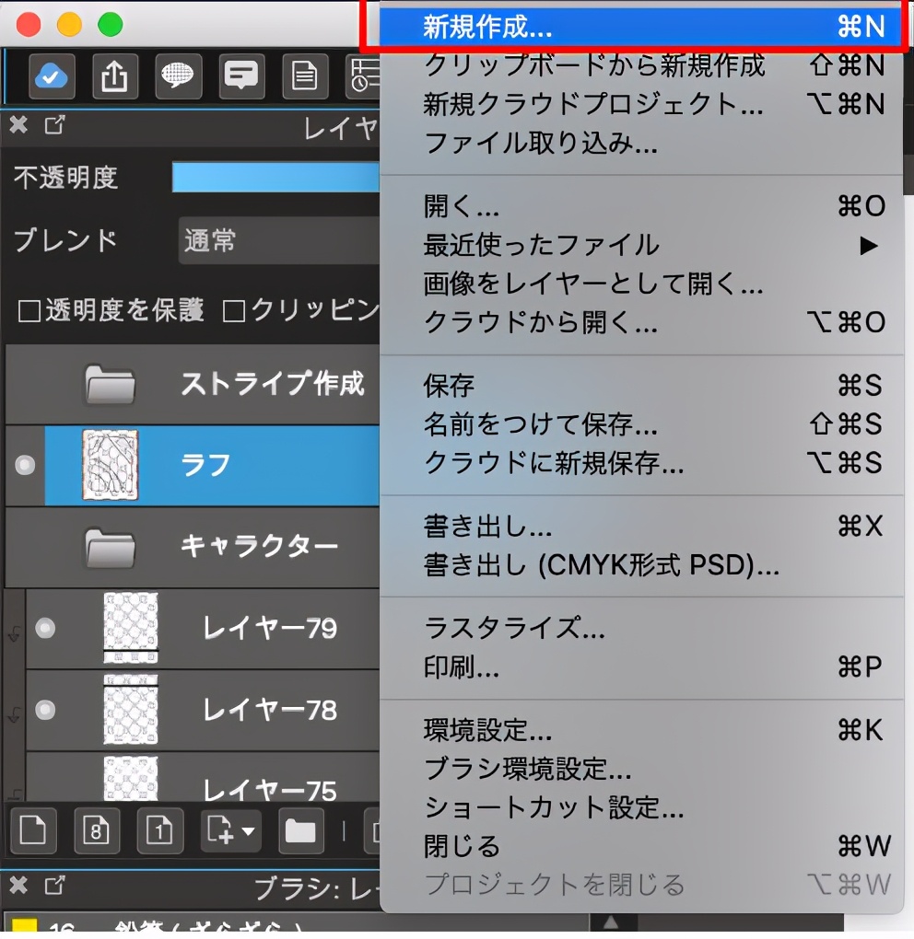Create a new layer folder
914x939 pixels.
pos(299,830)
